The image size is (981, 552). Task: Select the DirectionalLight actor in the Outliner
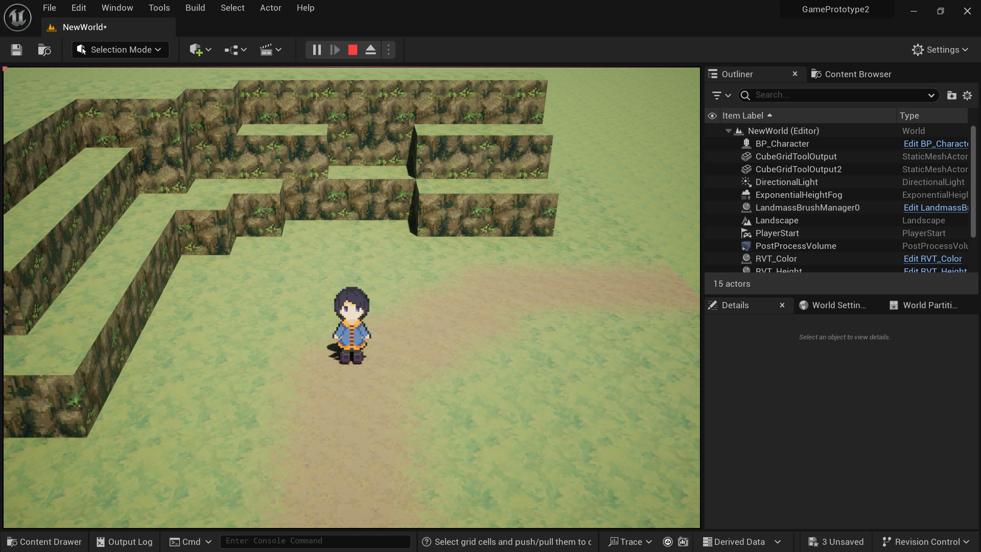coord(786,182)
